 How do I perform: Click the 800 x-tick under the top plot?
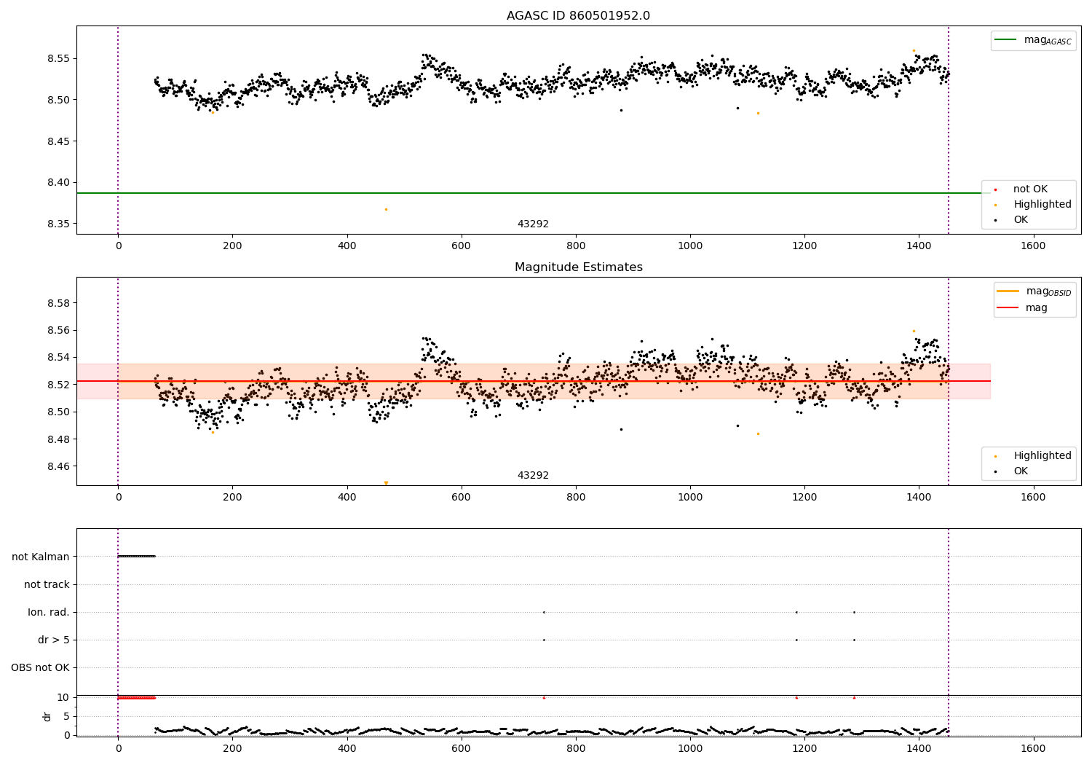click(576, 246)
